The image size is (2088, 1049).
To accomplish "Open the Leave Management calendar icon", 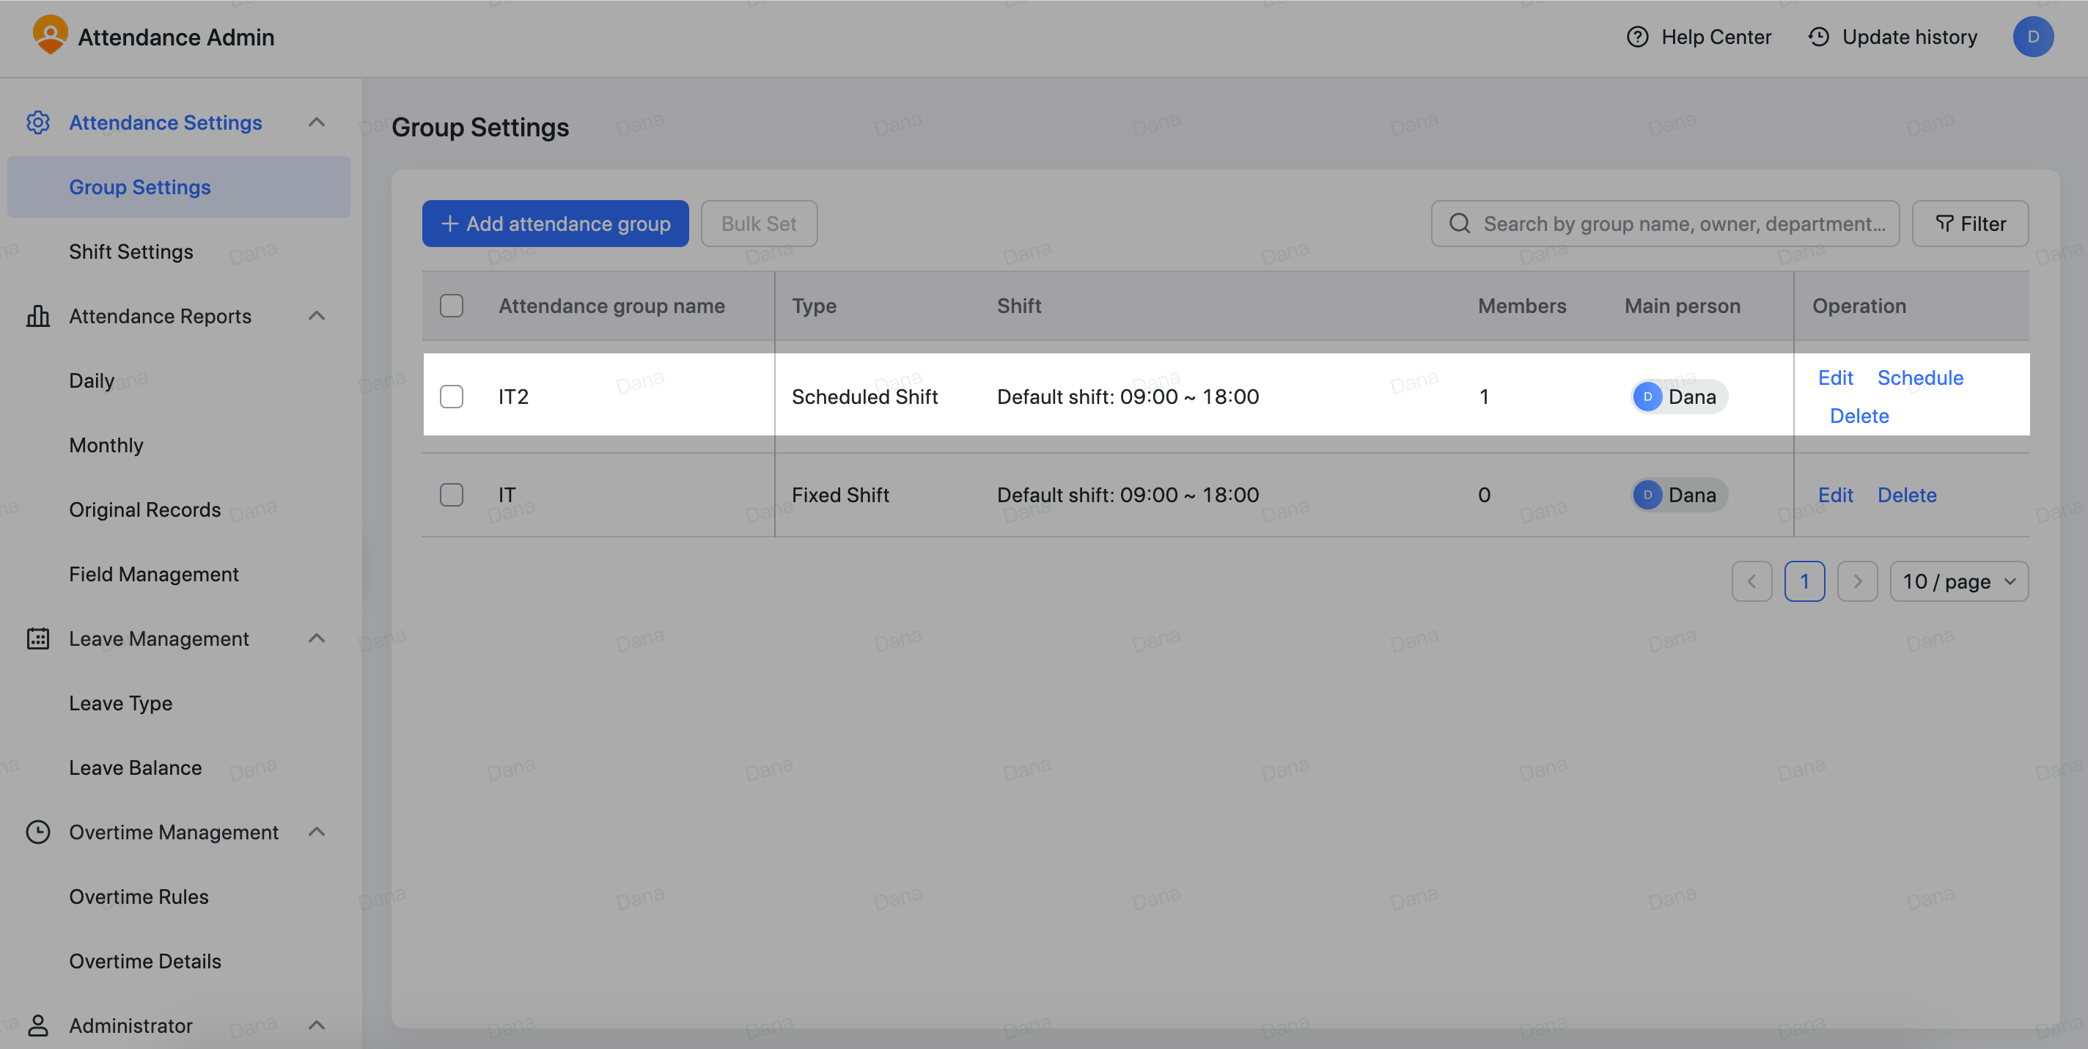I will pos(38,638).
